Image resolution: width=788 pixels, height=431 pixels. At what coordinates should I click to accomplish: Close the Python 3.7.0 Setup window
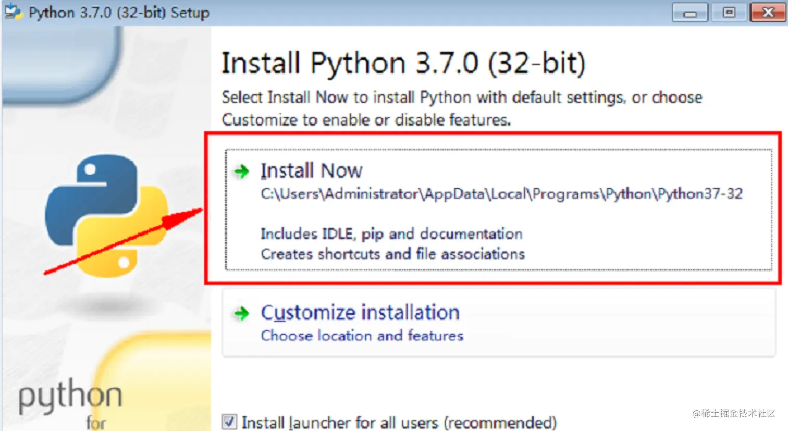(x=767, y=13)
